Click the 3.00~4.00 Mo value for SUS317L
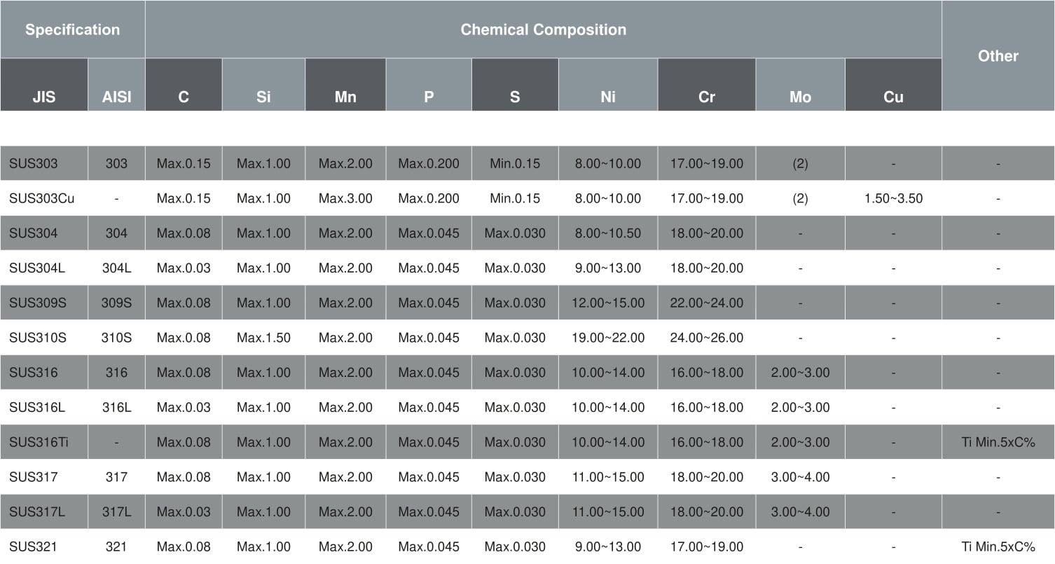Viewport: 1055px width, 564px height. click(x=800, y=511)
